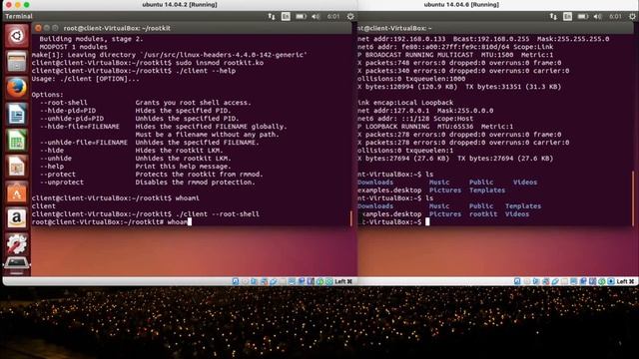This screenshot has height=359, width=639.
Task: Click 'Protects the rootkit from rmmod.' text
Action: click(200, 175)
